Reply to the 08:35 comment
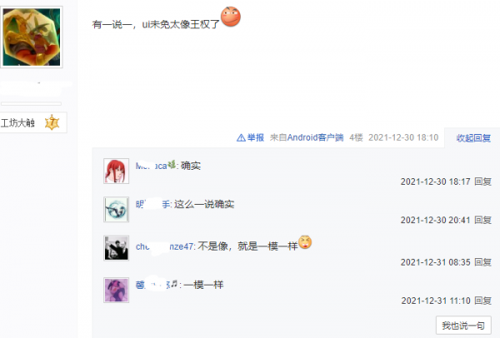Screen dimensions: 500x338 (x=482, y=262)
